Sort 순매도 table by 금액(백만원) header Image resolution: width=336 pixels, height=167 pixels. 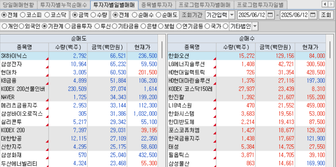[107, 47]
